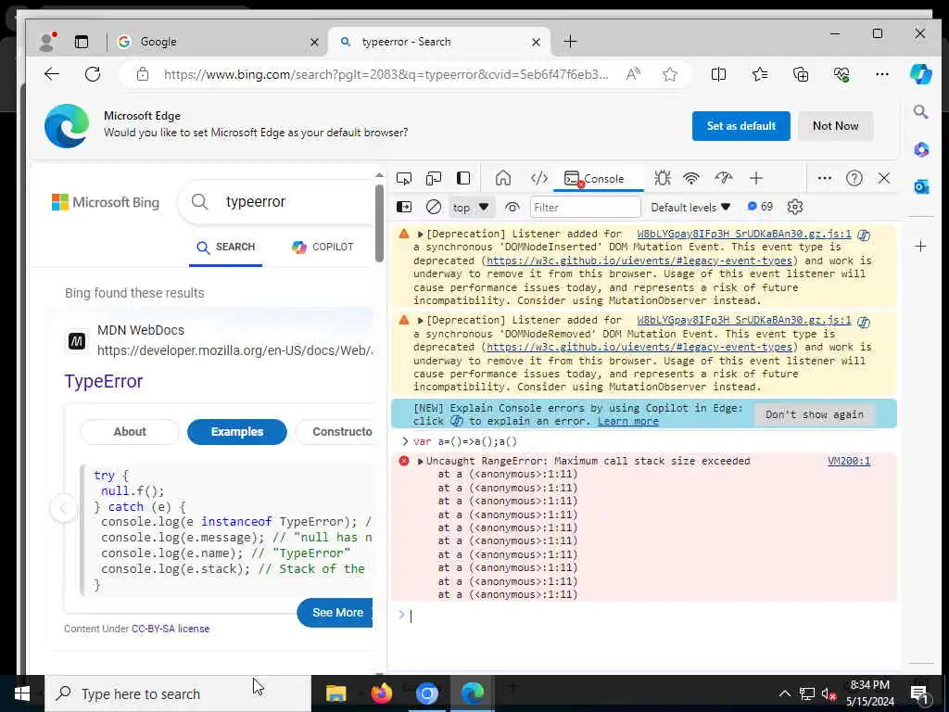Viewport: 949px width, 712px height.
Task: Expand the DOMNodeInserted deprecation warning
Action: [420, 234]
